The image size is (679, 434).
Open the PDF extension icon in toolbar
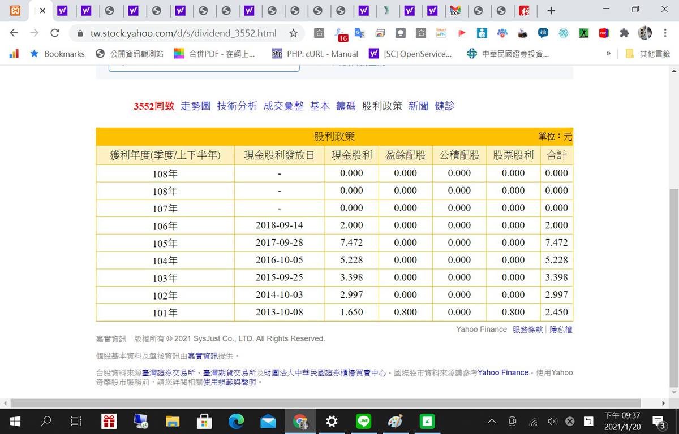click(x=604, y=33)
